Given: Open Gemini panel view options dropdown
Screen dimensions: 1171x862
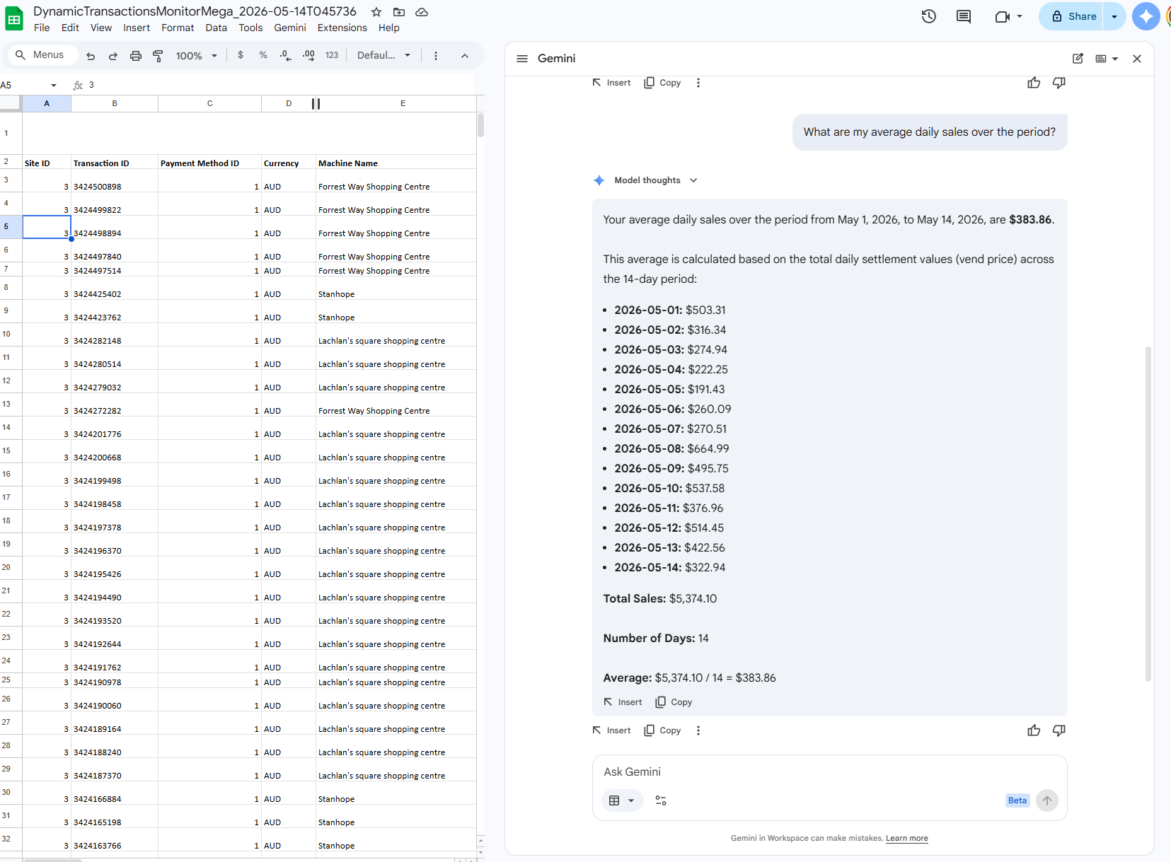Looking at the screenshot, I should (x=1107, y=59).
